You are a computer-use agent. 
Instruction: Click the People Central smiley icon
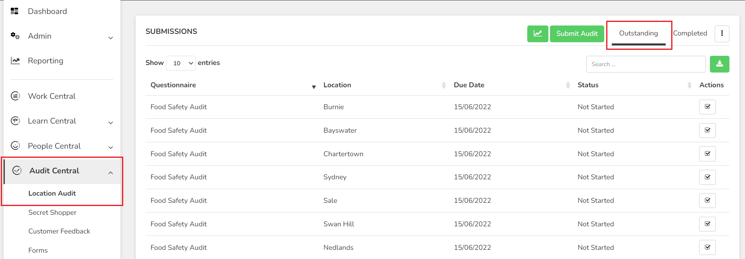15,146
